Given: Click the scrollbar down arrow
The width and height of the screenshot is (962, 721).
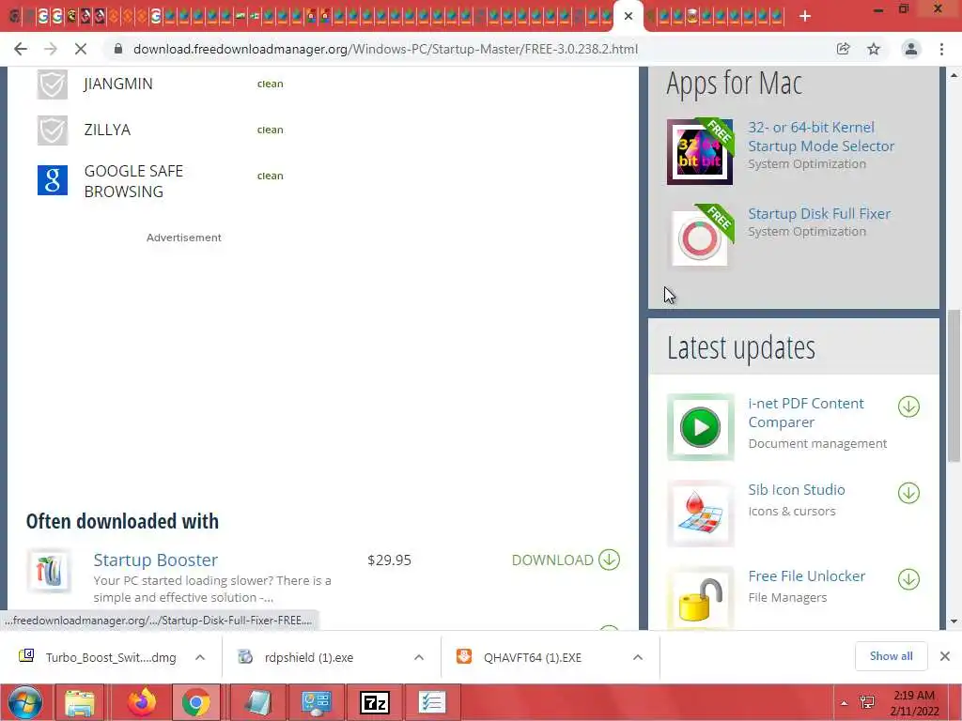Looking at the screenshot, I should coord(954,621).
